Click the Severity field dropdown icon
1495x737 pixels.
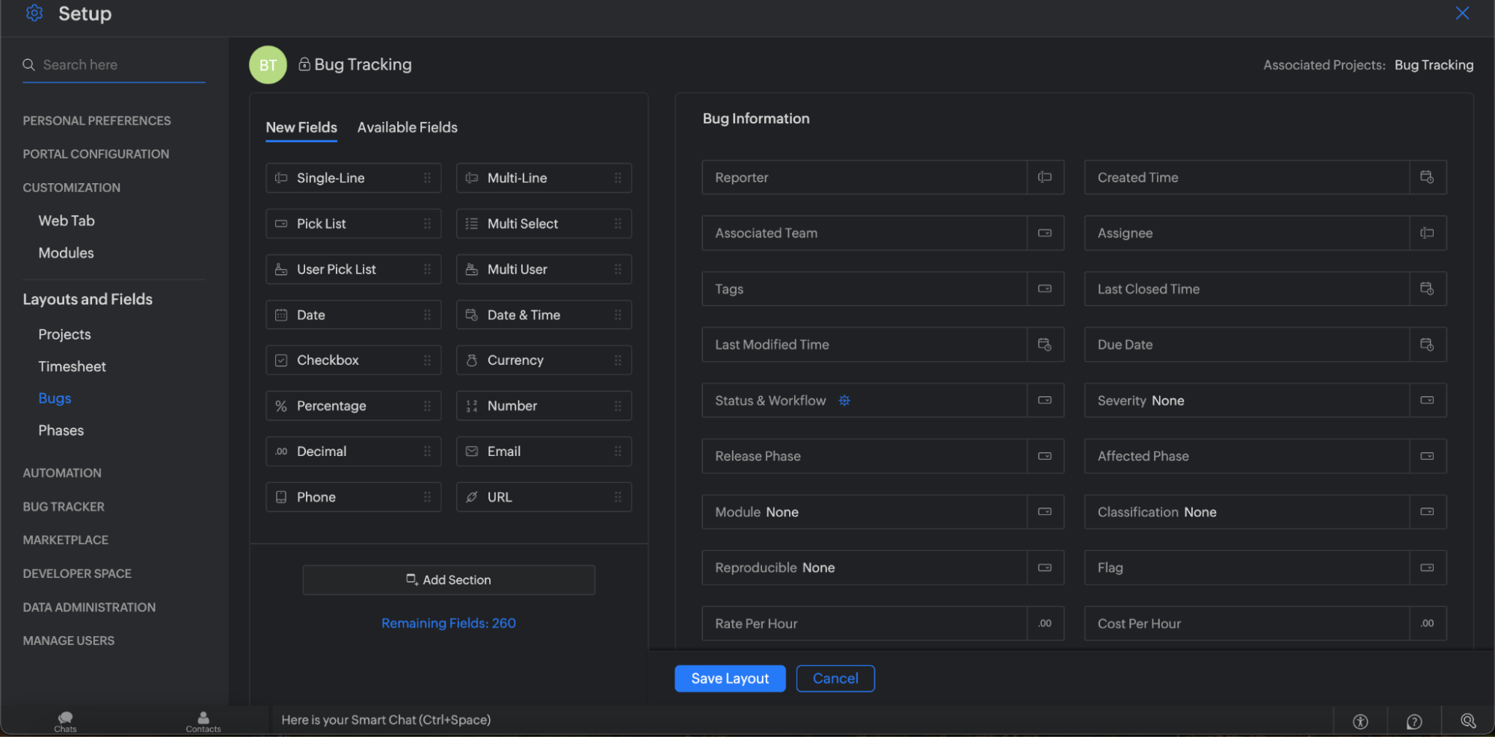(1427, 401)
